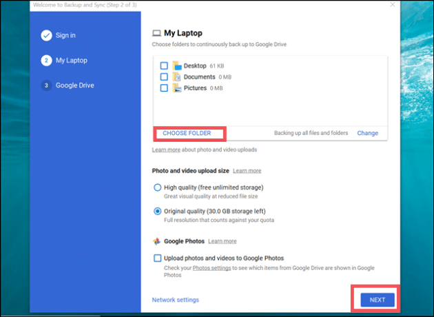Tick the Pictures folder checkbox
The height and width of the screenshot is (317, 434).
[164, 88]
